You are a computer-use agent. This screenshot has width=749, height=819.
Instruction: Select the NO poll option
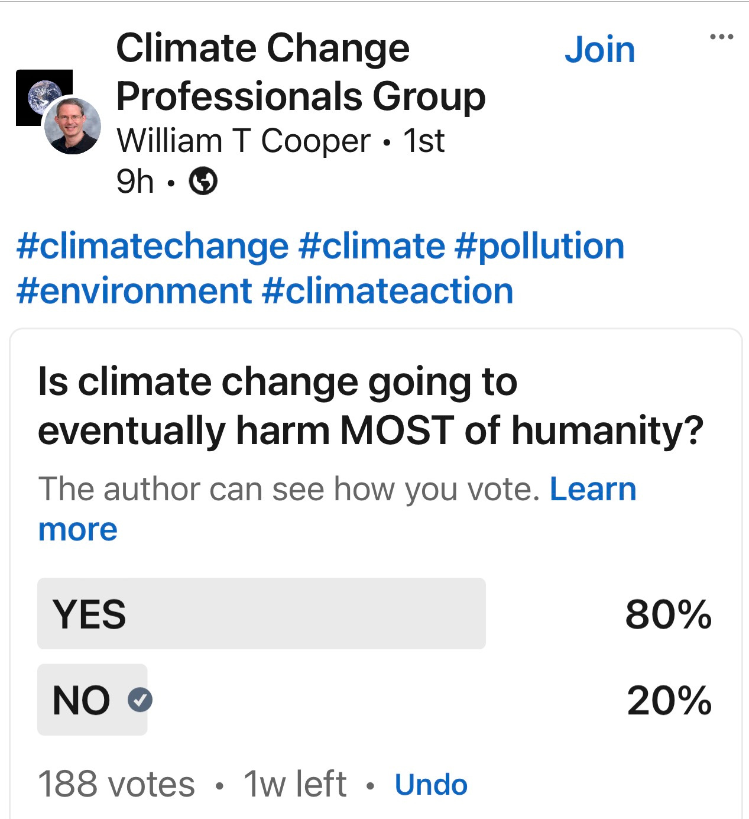[92, 700]
